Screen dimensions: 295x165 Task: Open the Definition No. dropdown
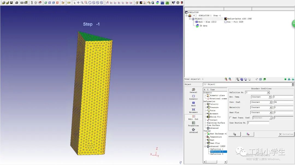pos(268,92)
